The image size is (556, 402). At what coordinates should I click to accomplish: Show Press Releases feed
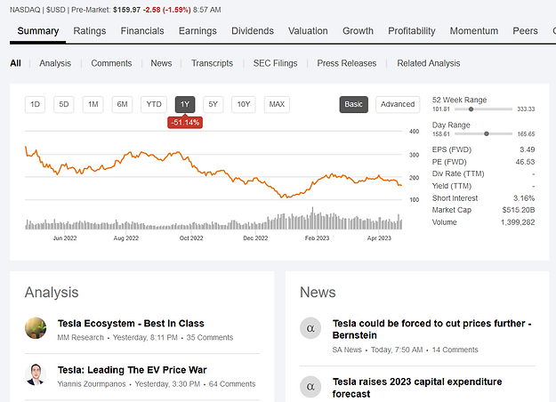347,63
